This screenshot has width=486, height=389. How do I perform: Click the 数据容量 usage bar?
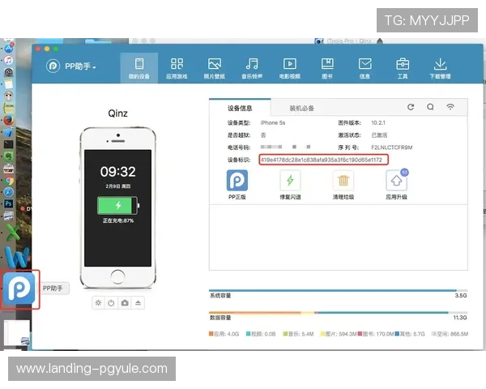click(338, 313)
